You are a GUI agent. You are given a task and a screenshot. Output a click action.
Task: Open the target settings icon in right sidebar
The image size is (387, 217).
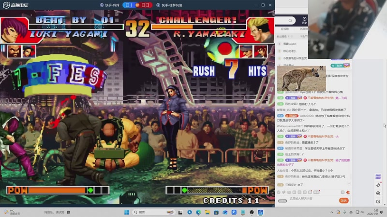378,193
